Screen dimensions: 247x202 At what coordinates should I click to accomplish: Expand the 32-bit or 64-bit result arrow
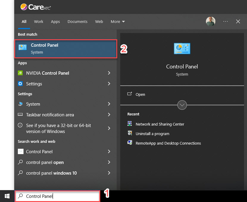109,128
